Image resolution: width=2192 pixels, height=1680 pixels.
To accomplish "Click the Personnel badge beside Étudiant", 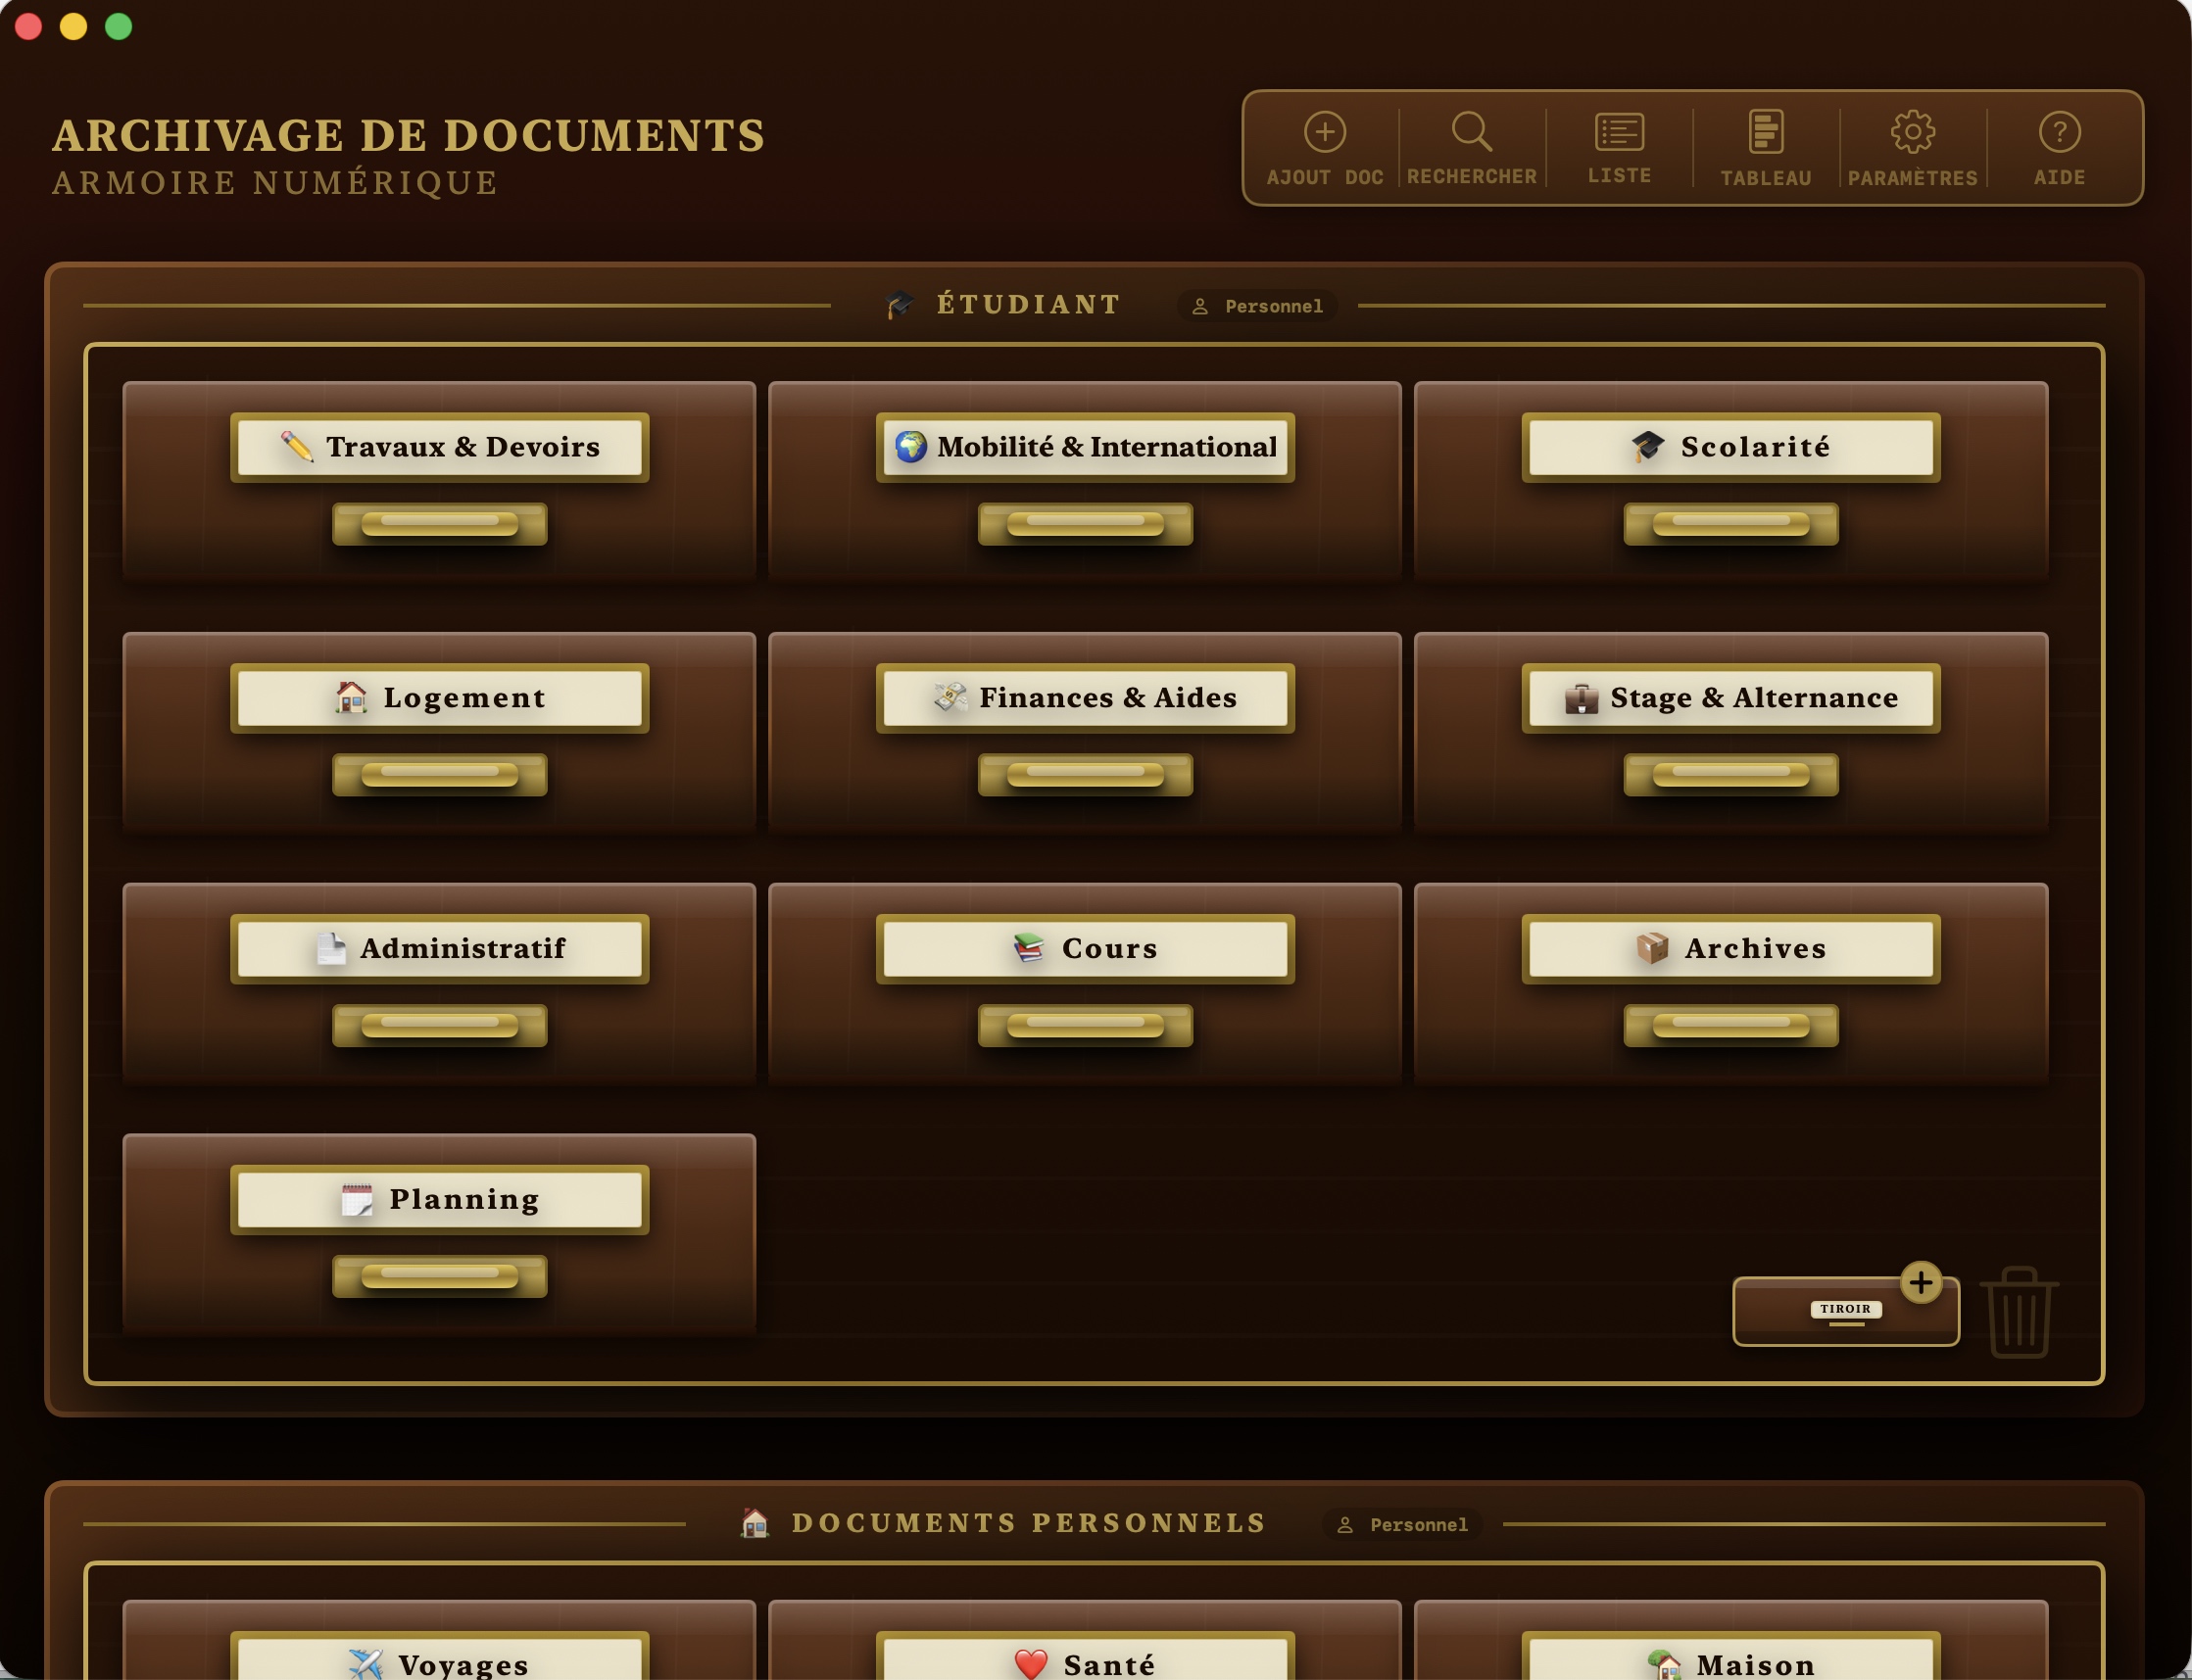I will coord(1257,306).
